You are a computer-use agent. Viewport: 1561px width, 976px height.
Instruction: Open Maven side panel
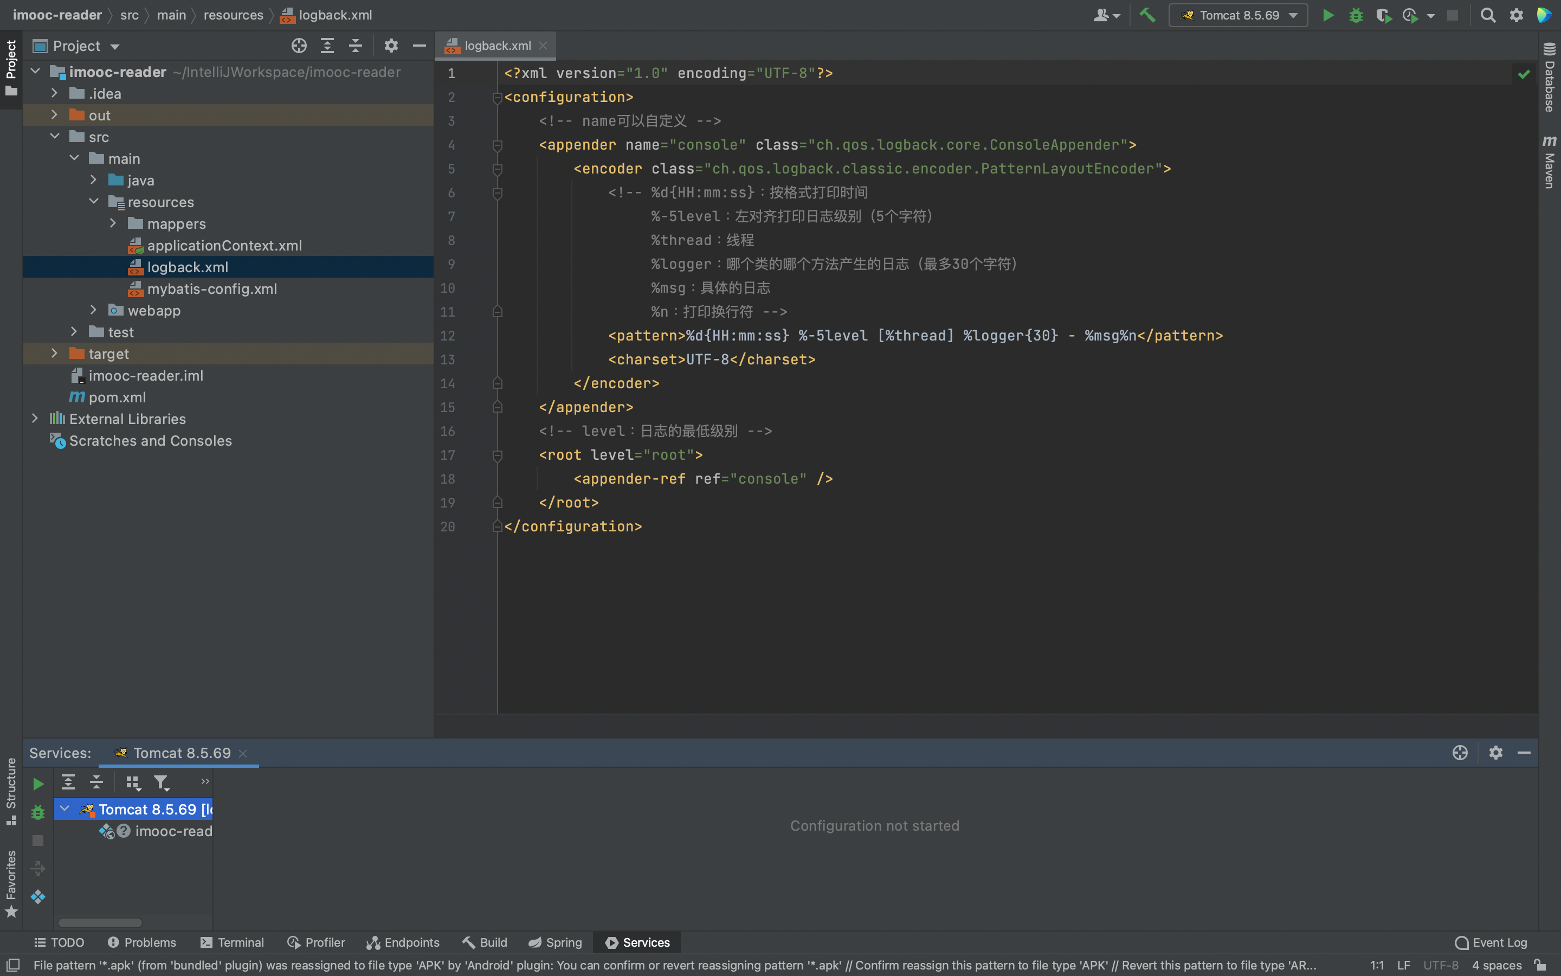pos(1550,162)
